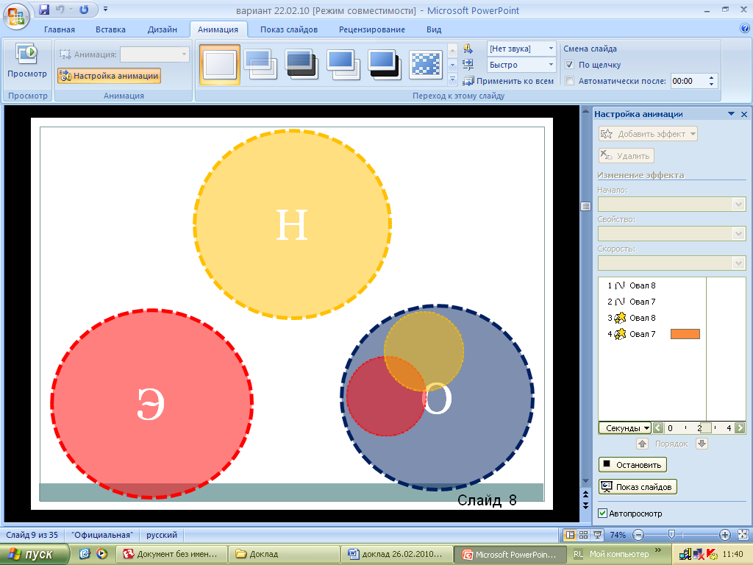This screenshot has width=753, height=565.
Task: Open the transition sound dropdown [Нет звука]
Action: [521, 49]
